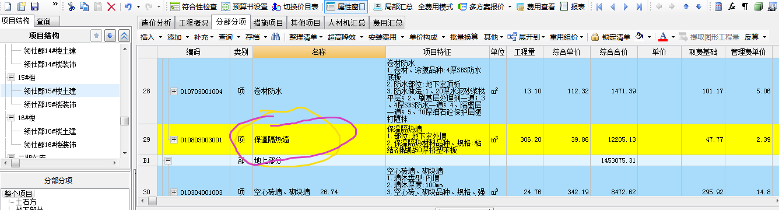Click the paragraph mark icon

(x=745, y=7)
